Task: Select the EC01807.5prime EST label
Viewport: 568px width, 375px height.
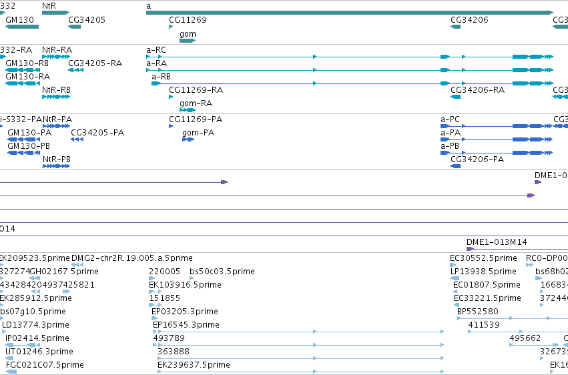Action: pyautogui.click(x=487, y=285)
